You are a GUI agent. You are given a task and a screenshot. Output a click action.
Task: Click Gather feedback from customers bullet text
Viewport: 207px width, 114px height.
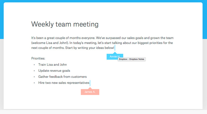pos(62,77)
